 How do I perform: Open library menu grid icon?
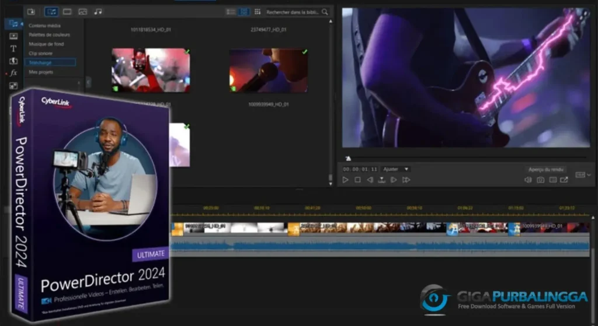[x=258, y=12]
